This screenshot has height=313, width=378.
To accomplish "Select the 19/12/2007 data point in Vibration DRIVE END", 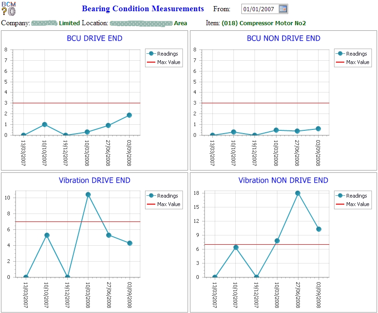I will (x=67, y=277).
